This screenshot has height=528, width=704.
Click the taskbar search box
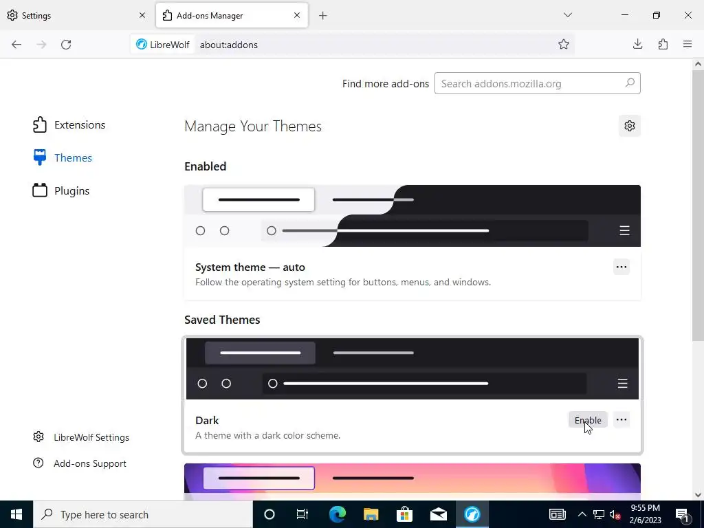pyautogui.click(x=143, y=514)
